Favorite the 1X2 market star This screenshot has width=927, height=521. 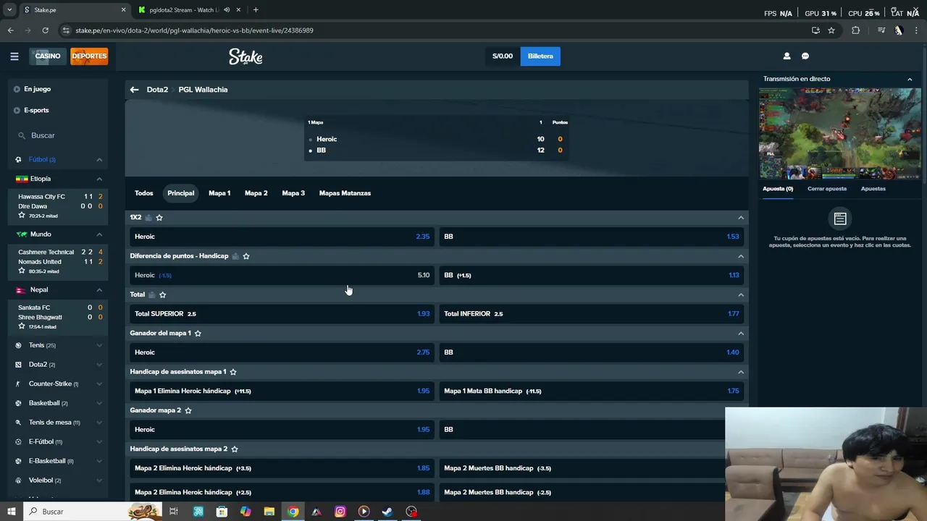[159, 217]
